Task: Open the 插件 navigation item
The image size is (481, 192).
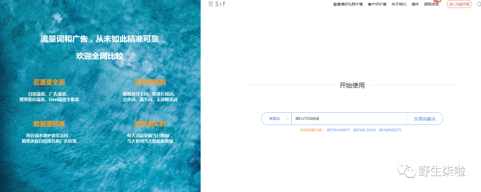Action: 415,4
